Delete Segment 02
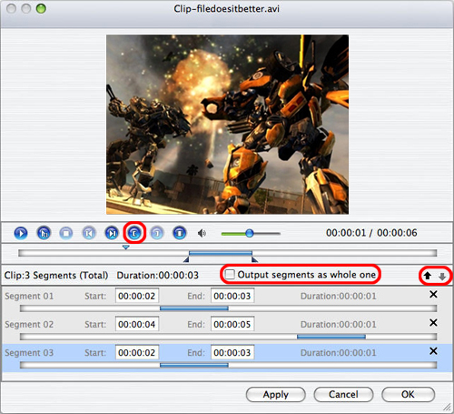 (x=433, y=323)
